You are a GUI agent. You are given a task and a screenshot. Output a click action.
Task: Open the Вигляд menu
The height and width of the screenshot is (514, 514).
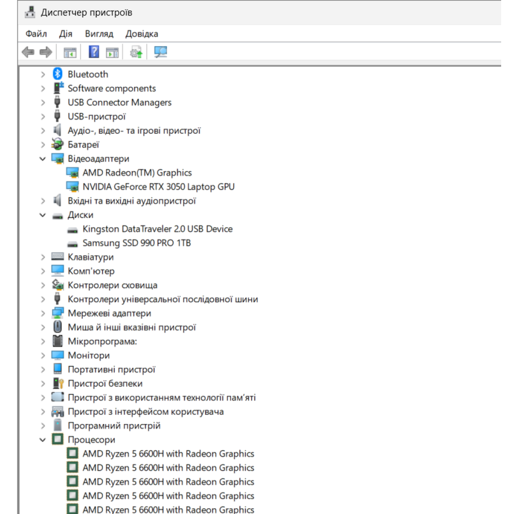(99, 34)
